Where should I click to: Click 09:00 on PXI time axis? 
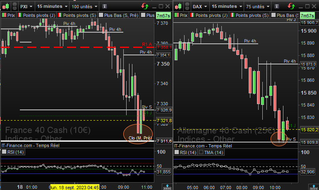coord(123,187)
